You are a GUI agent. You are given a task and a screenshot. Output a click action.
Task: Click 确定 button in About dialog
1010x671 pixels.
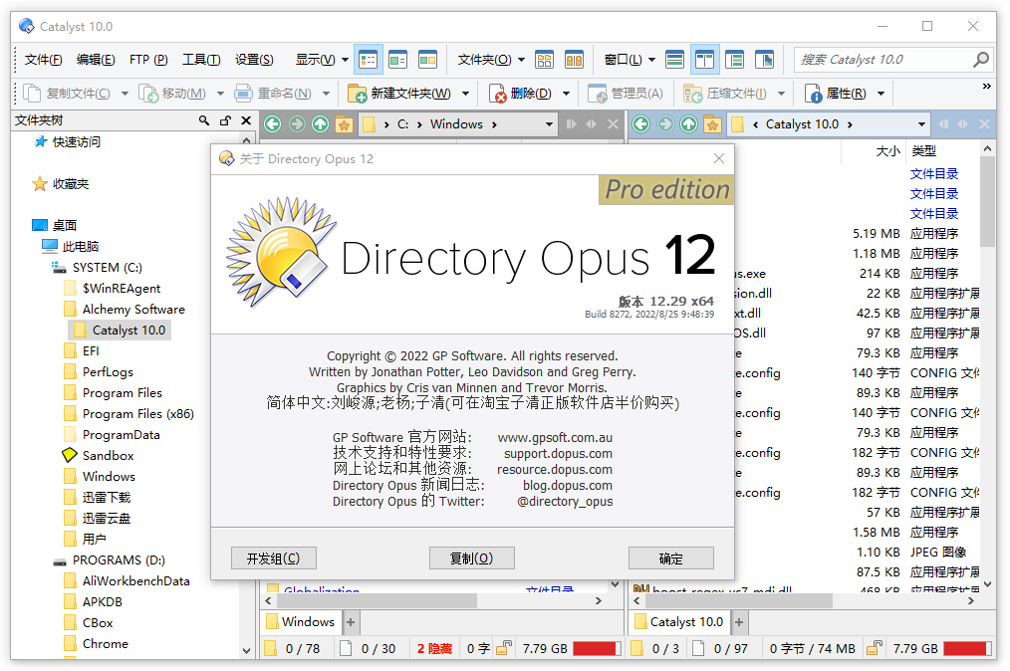[670, 559]
